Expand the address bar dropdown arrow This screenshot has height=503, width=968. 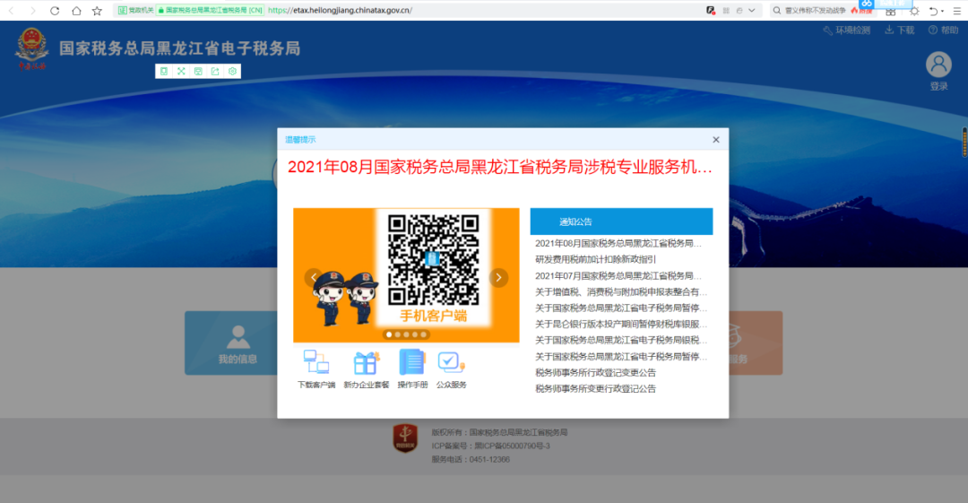(751, 11)
